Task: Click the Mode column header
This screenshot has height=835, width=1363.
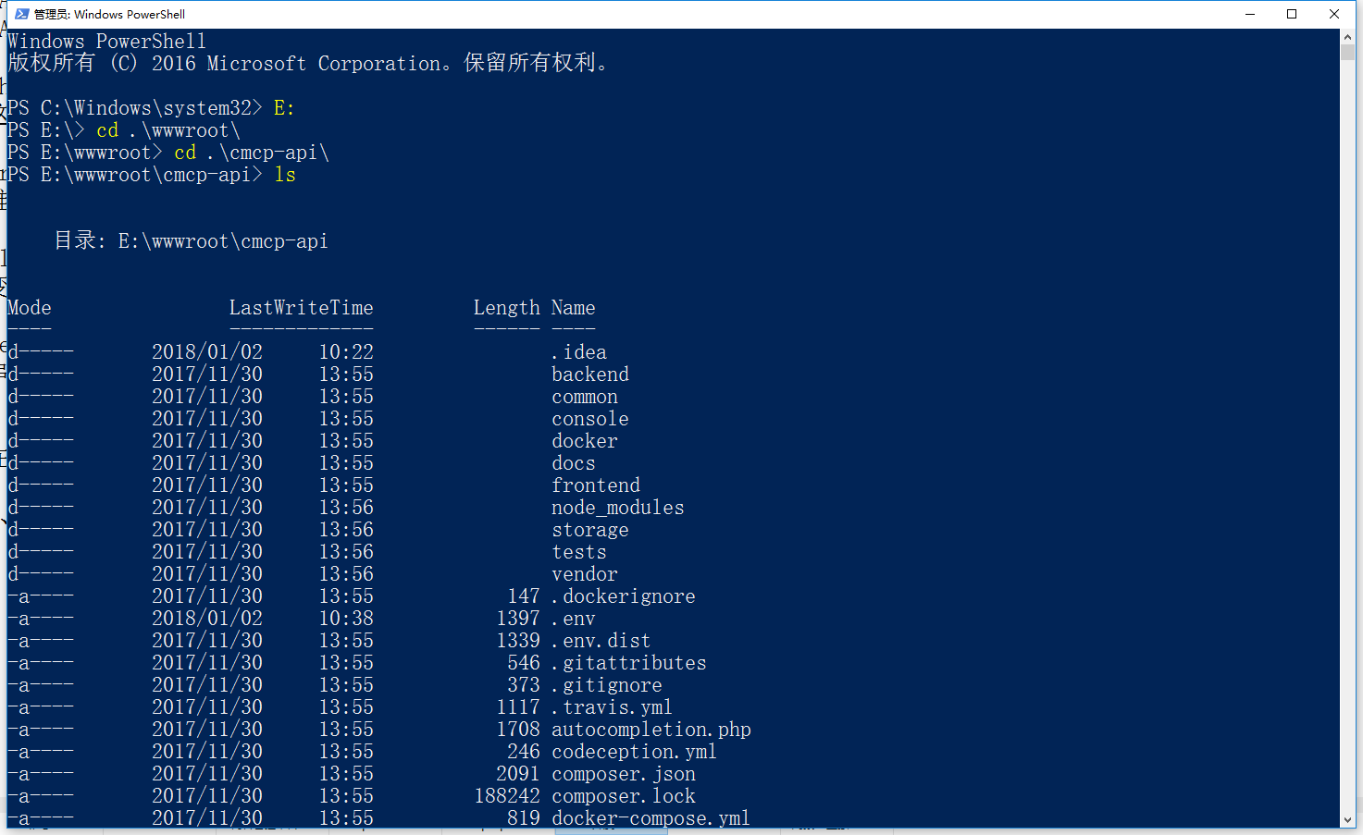Action: click(30, 308)
